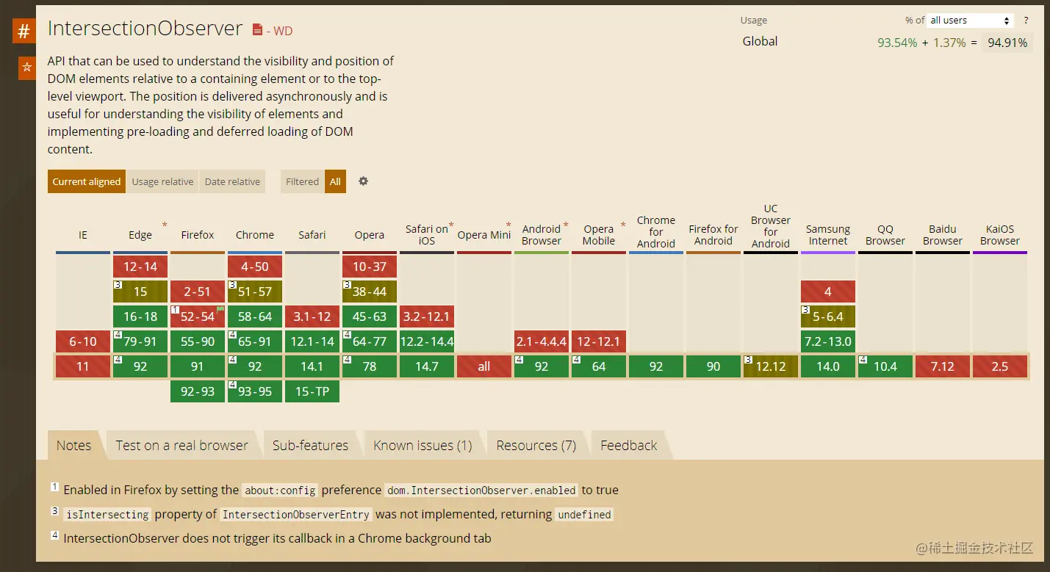The image size is (1050, 572).
Task: Click the usage help question mark
Action: pos(1026,21)
